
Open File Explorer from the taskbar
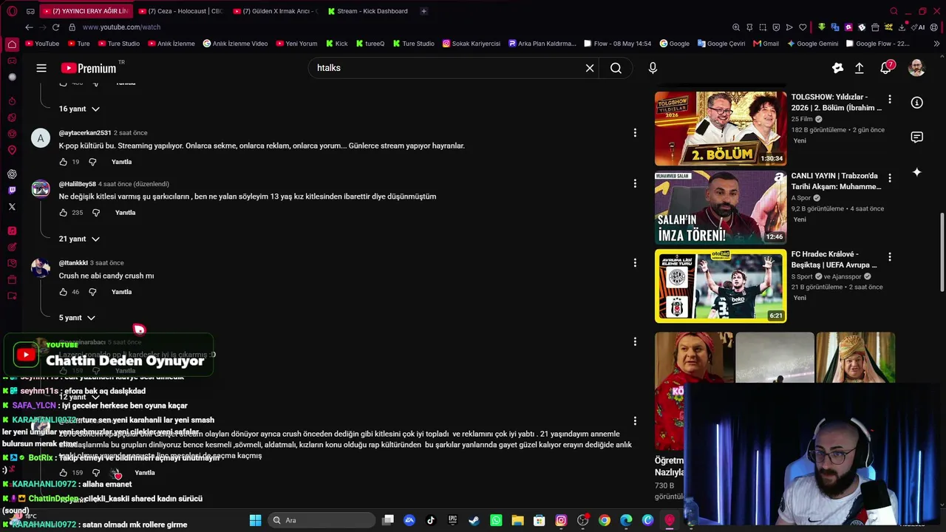[x=517, y=520]
